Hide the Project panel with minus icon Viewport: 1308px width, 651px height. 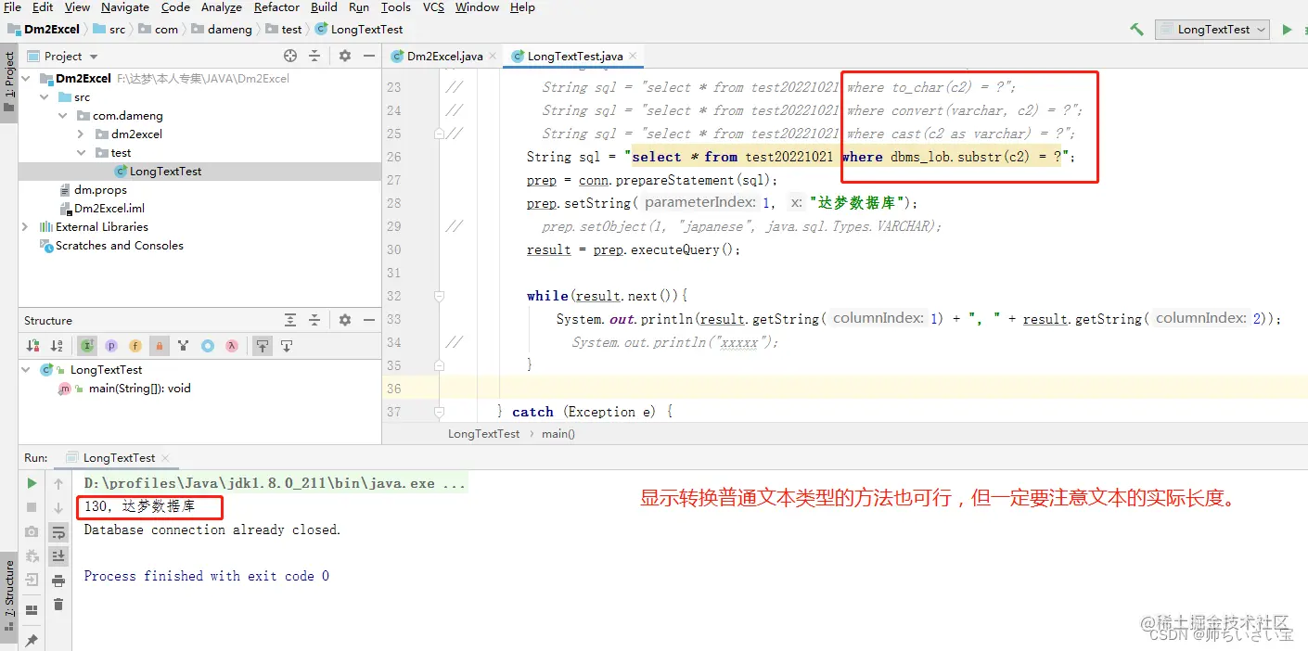[367, 56]
